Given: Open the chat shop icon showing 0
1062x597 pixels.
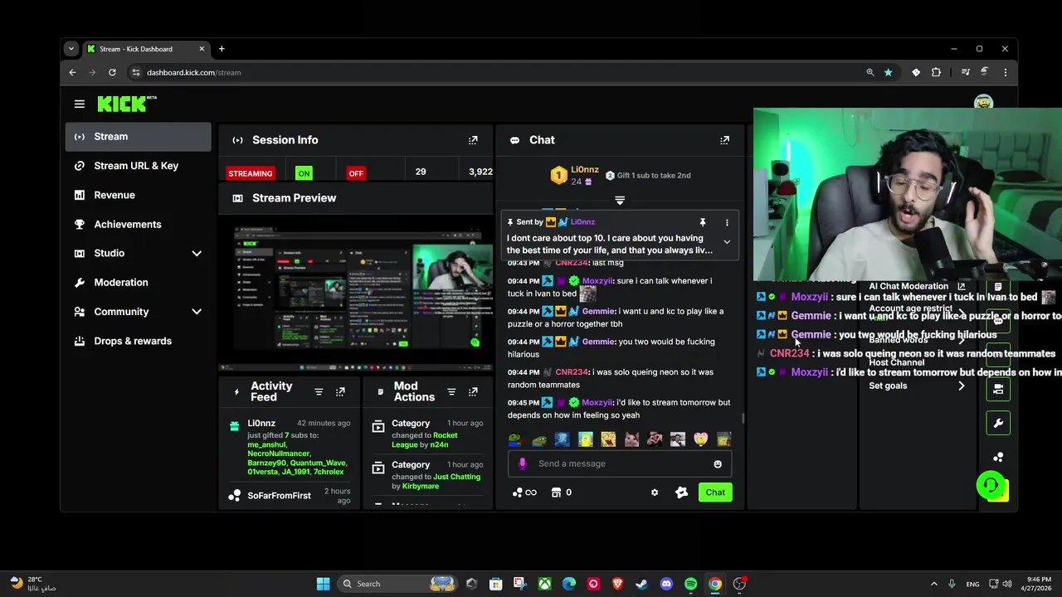Looking at the screenshot, I should click(562, 493).
